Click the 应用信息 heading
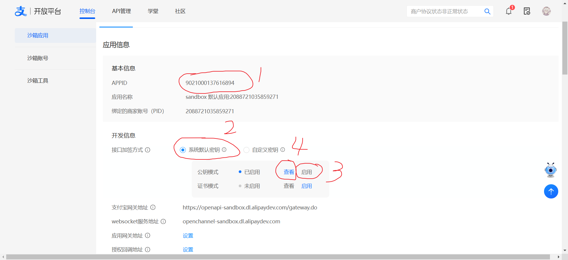The image size is (568, 260). [x=116, y=45]
